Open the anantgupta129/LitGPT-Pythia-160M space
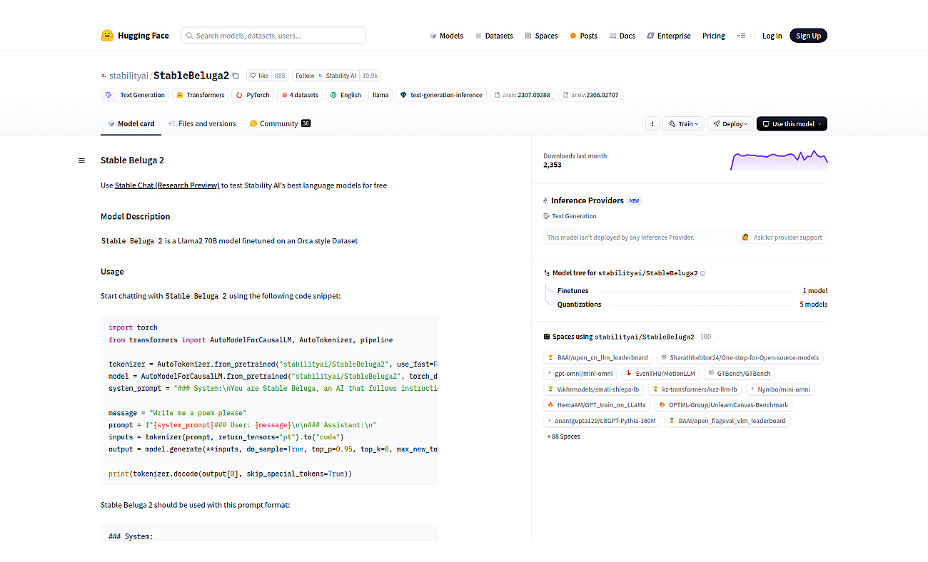The image size is (928, 562). [602, 421]
